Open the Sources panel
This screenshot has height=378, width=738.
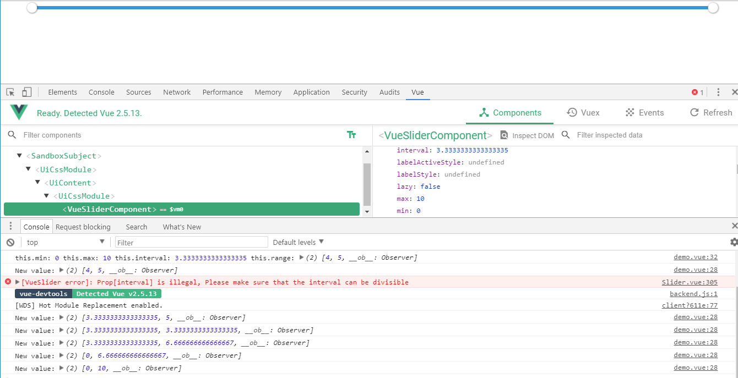pos(139,92)
